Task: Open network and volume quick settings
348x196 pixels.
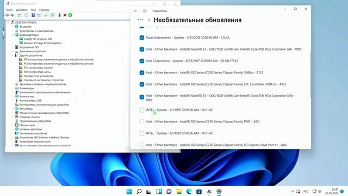Action: coord(317,191)
